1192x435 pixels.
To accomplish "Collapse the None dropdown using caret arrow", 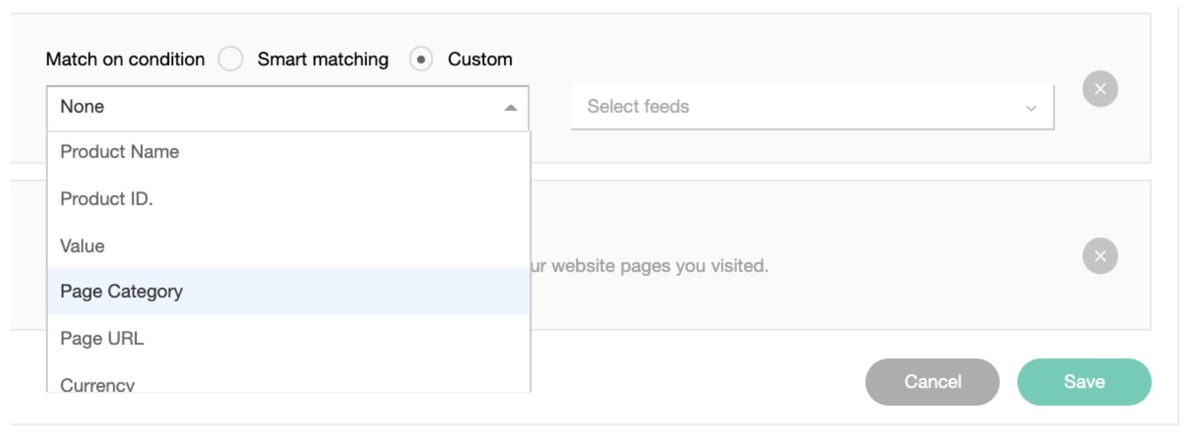I will 510,108.
